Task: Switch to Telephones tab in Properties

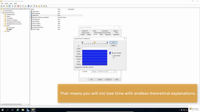Action: click(x=108, y=35)
